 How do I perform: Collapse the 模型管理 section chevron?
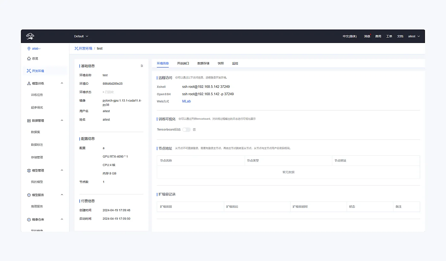[62, 170]
